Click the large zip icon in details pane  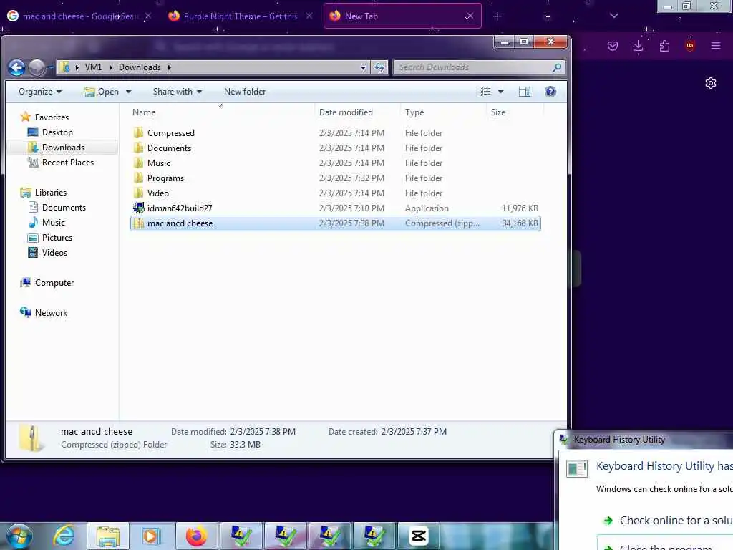31,438
